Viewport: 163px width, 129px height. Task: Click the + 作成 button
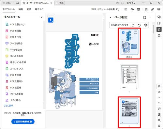60,3
